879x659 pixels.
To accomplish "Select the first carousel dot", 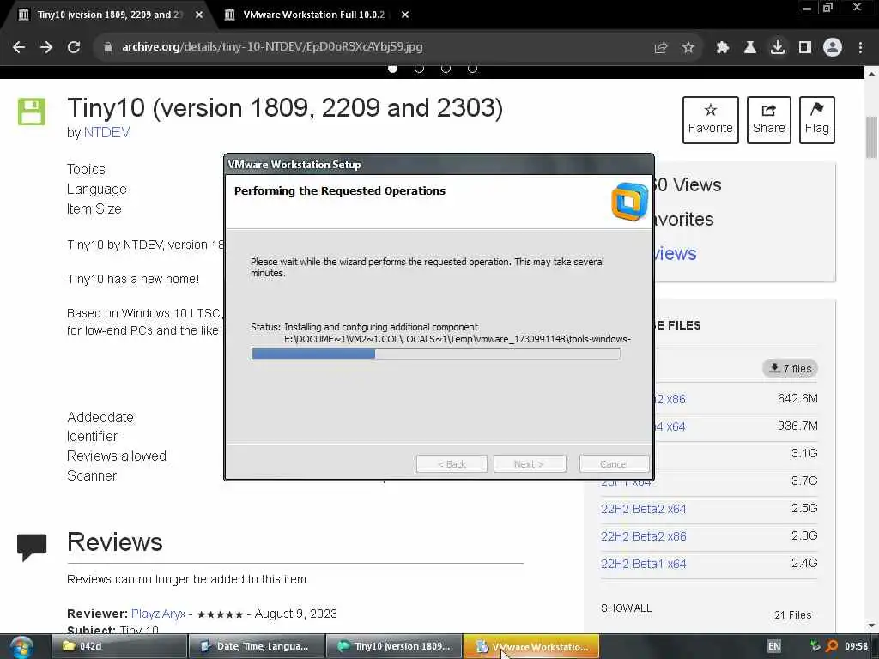I will [x=393, y=69].
